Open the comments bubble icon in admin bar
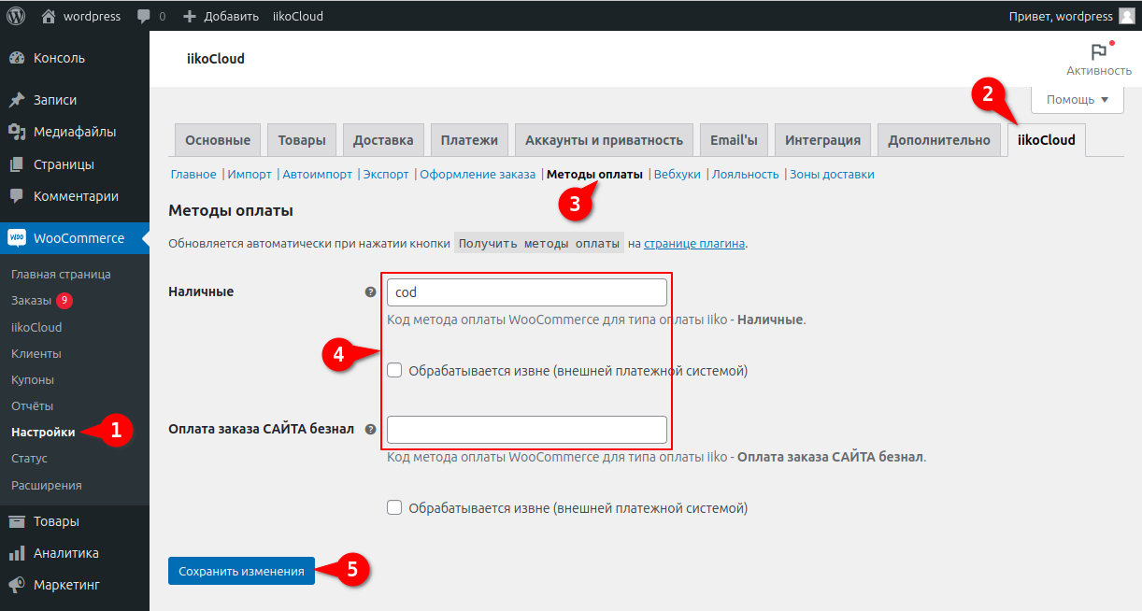Image resolution: width=1142 pixels, height=611 pixels. coord(143,16)
